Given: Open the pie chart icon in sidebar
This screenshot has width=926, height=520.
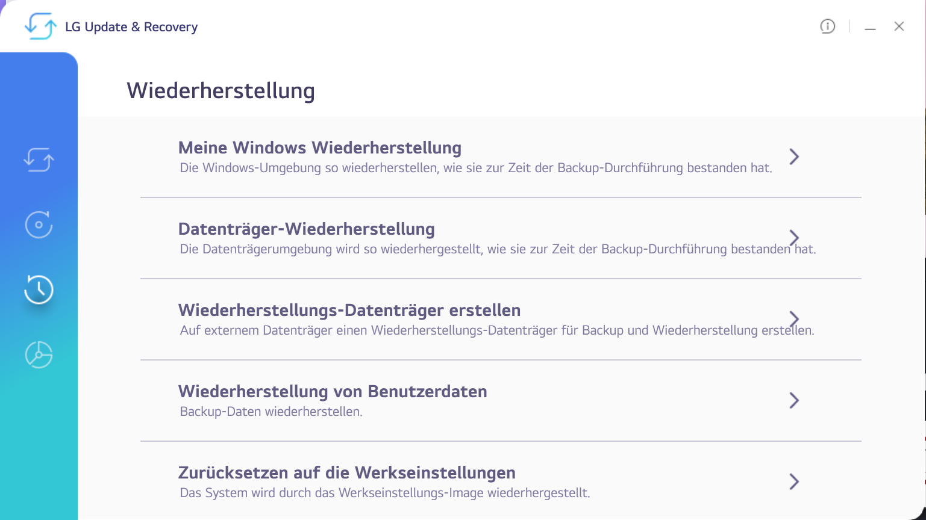Looking at the screenshot, I should [x=39, y=354].
